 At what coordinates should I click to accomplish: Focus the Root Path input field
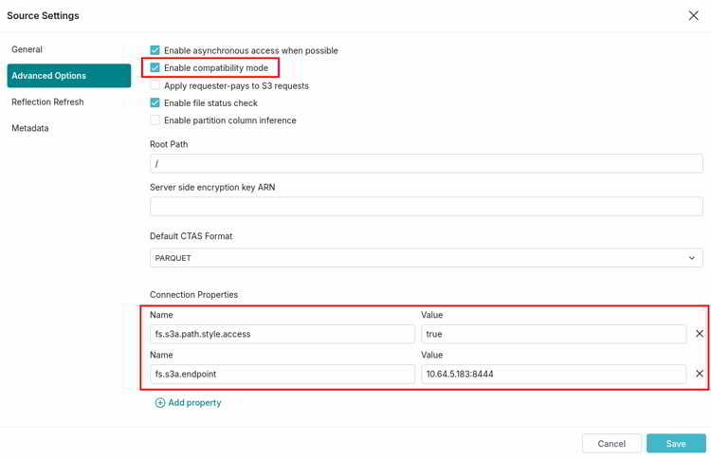[x=427, y=163]
